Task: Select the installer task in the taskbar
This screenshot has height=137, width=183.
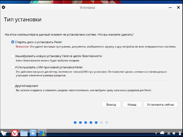Action: tap(42, 133)
